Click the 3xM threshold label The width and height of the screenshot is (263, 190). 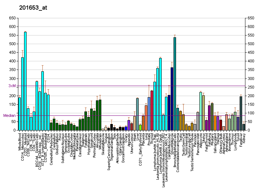click(x=12, y=86)
